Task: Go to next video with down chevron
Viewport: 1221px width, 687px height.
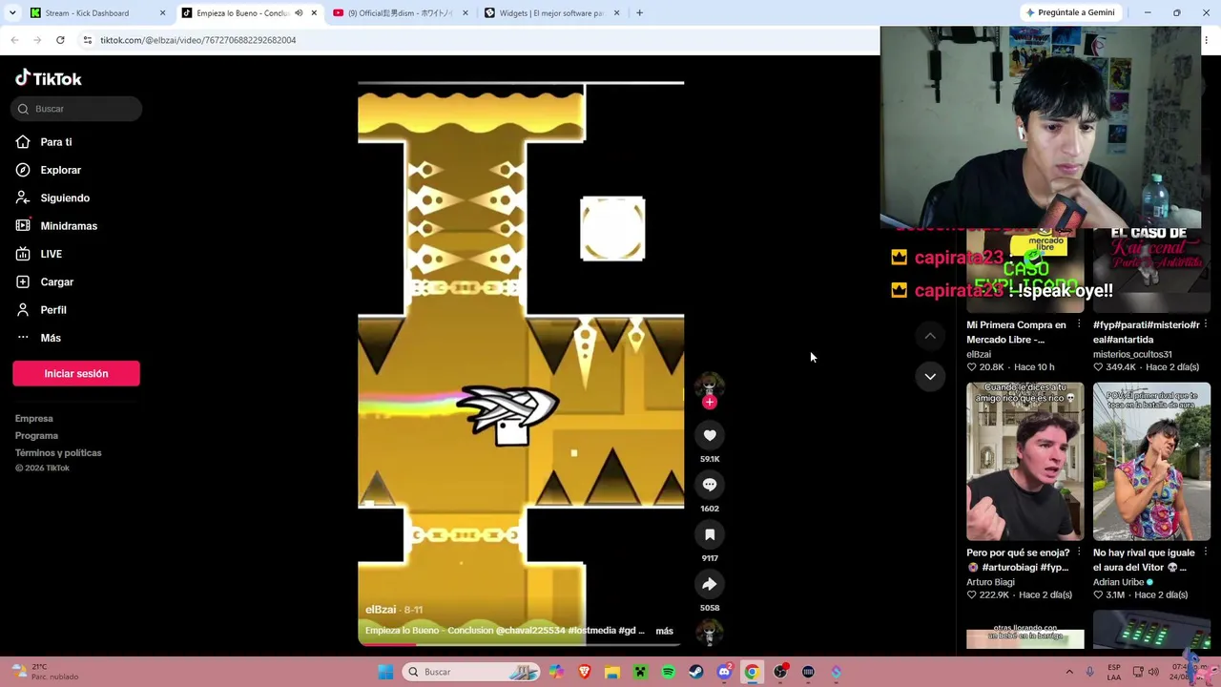Action: (930, 376)
